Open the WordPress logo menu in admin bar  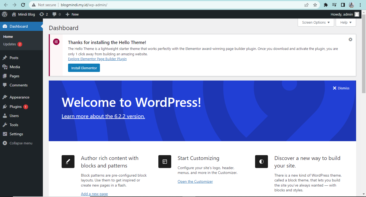[x=4, y=14]
